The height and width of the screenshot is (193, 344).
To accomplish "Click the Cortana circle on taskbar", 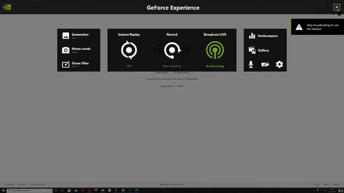I will point(56,190).
